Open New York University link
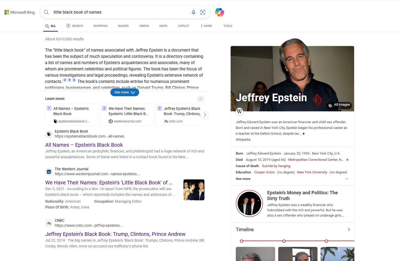402x261 pixels. pos(312,172)
